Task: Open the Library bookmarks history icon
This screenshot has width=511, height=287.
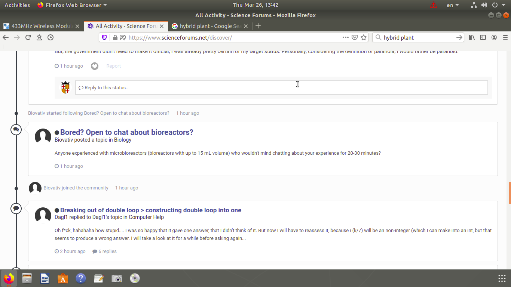Action: coord(472,37)
